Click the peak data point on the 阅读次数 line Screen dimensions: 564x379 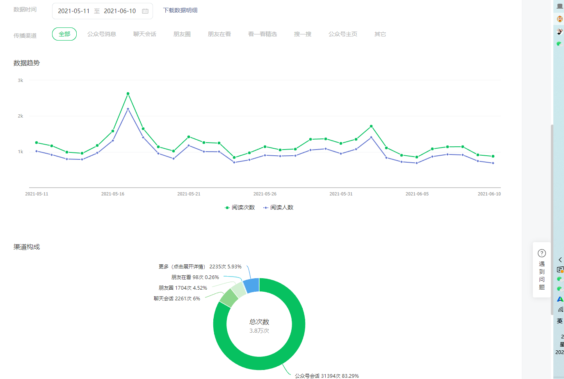(x=128, y=94)
